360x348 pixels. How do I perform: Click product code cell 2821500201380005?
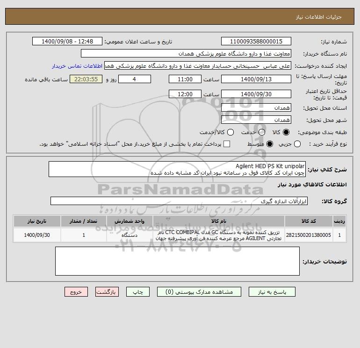point(309,235)
